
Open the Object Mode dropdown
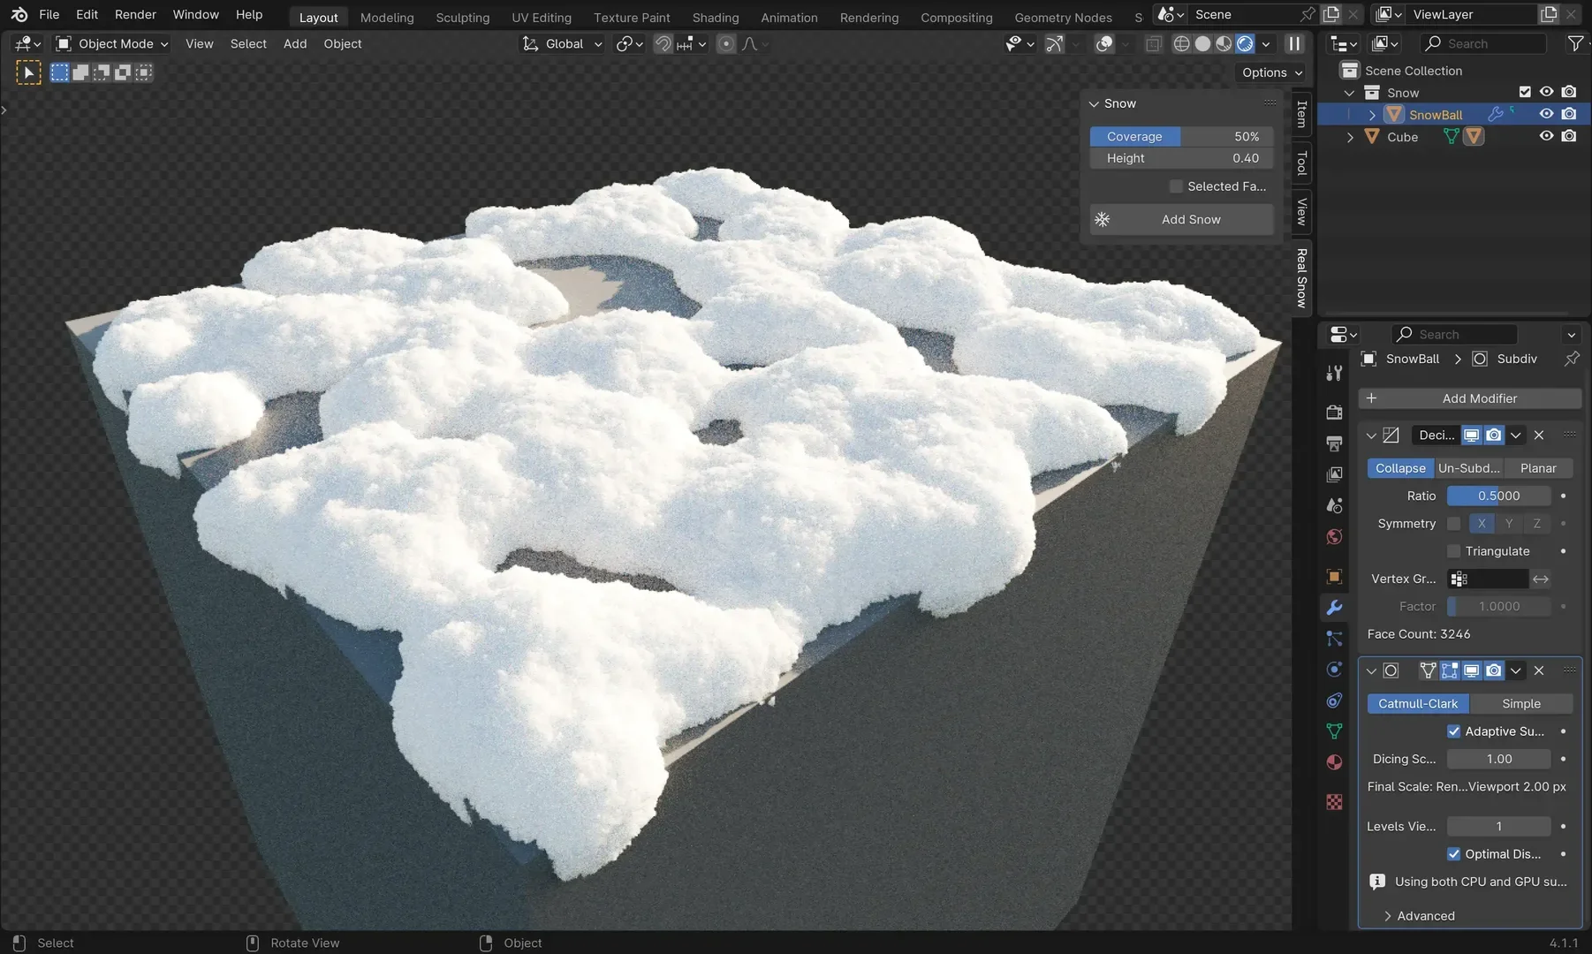tap(112, 44)
